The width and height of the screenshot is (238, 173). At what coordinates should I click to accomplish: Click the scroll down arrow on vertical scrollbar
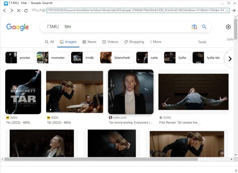coord(235,155)
